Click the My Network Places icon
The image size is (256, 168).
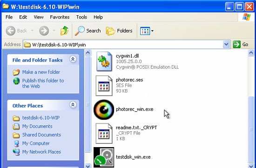coord(16,152)
